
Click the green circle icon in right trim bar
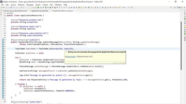coord(185,34)
